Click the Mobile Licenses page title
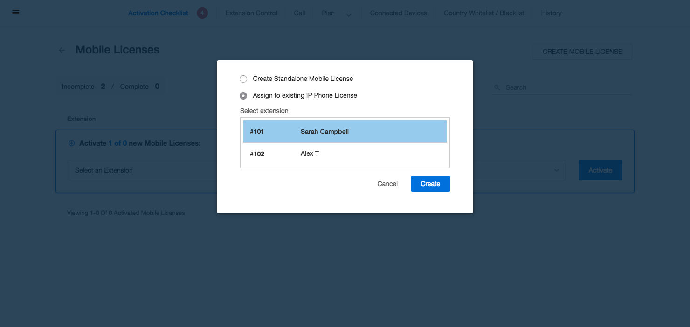Screen dimensions: 690x327 (117, 50)
